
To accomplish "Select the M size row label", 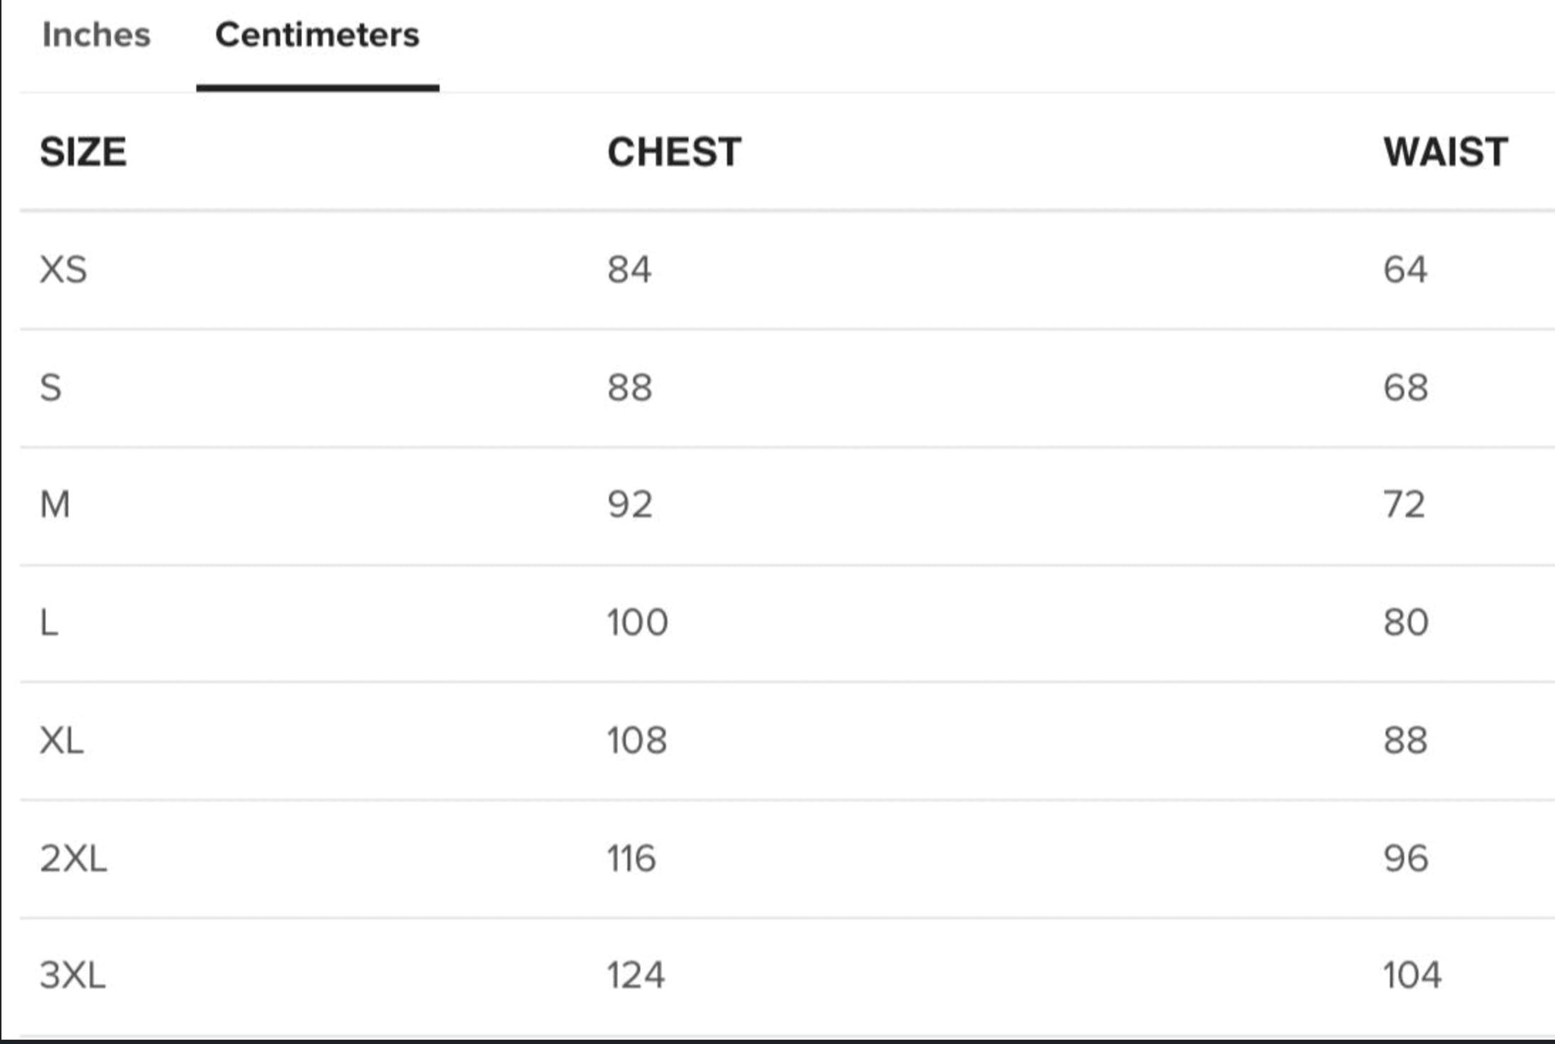I will (55, 504).
